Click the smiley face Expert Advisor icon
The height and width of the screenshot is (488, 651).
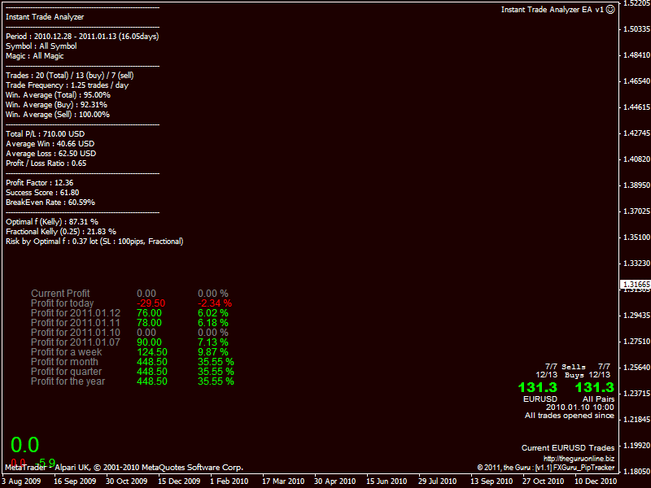pos(611,10)
